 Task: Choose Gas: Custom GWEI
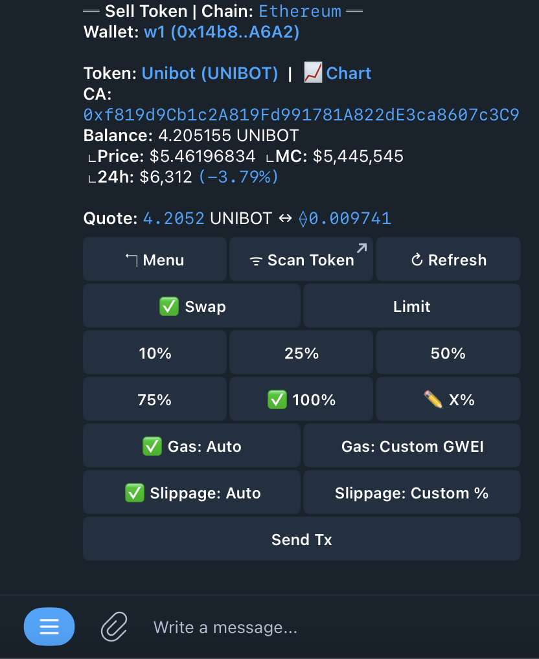click(x=412, y=446)
